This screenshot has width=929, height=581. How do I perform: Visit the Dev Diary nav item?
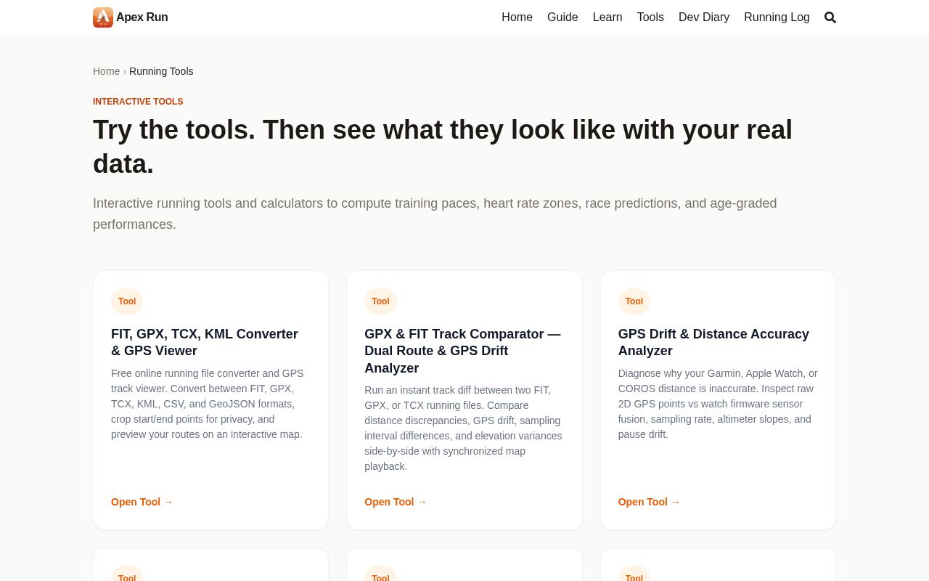[704, 17]
